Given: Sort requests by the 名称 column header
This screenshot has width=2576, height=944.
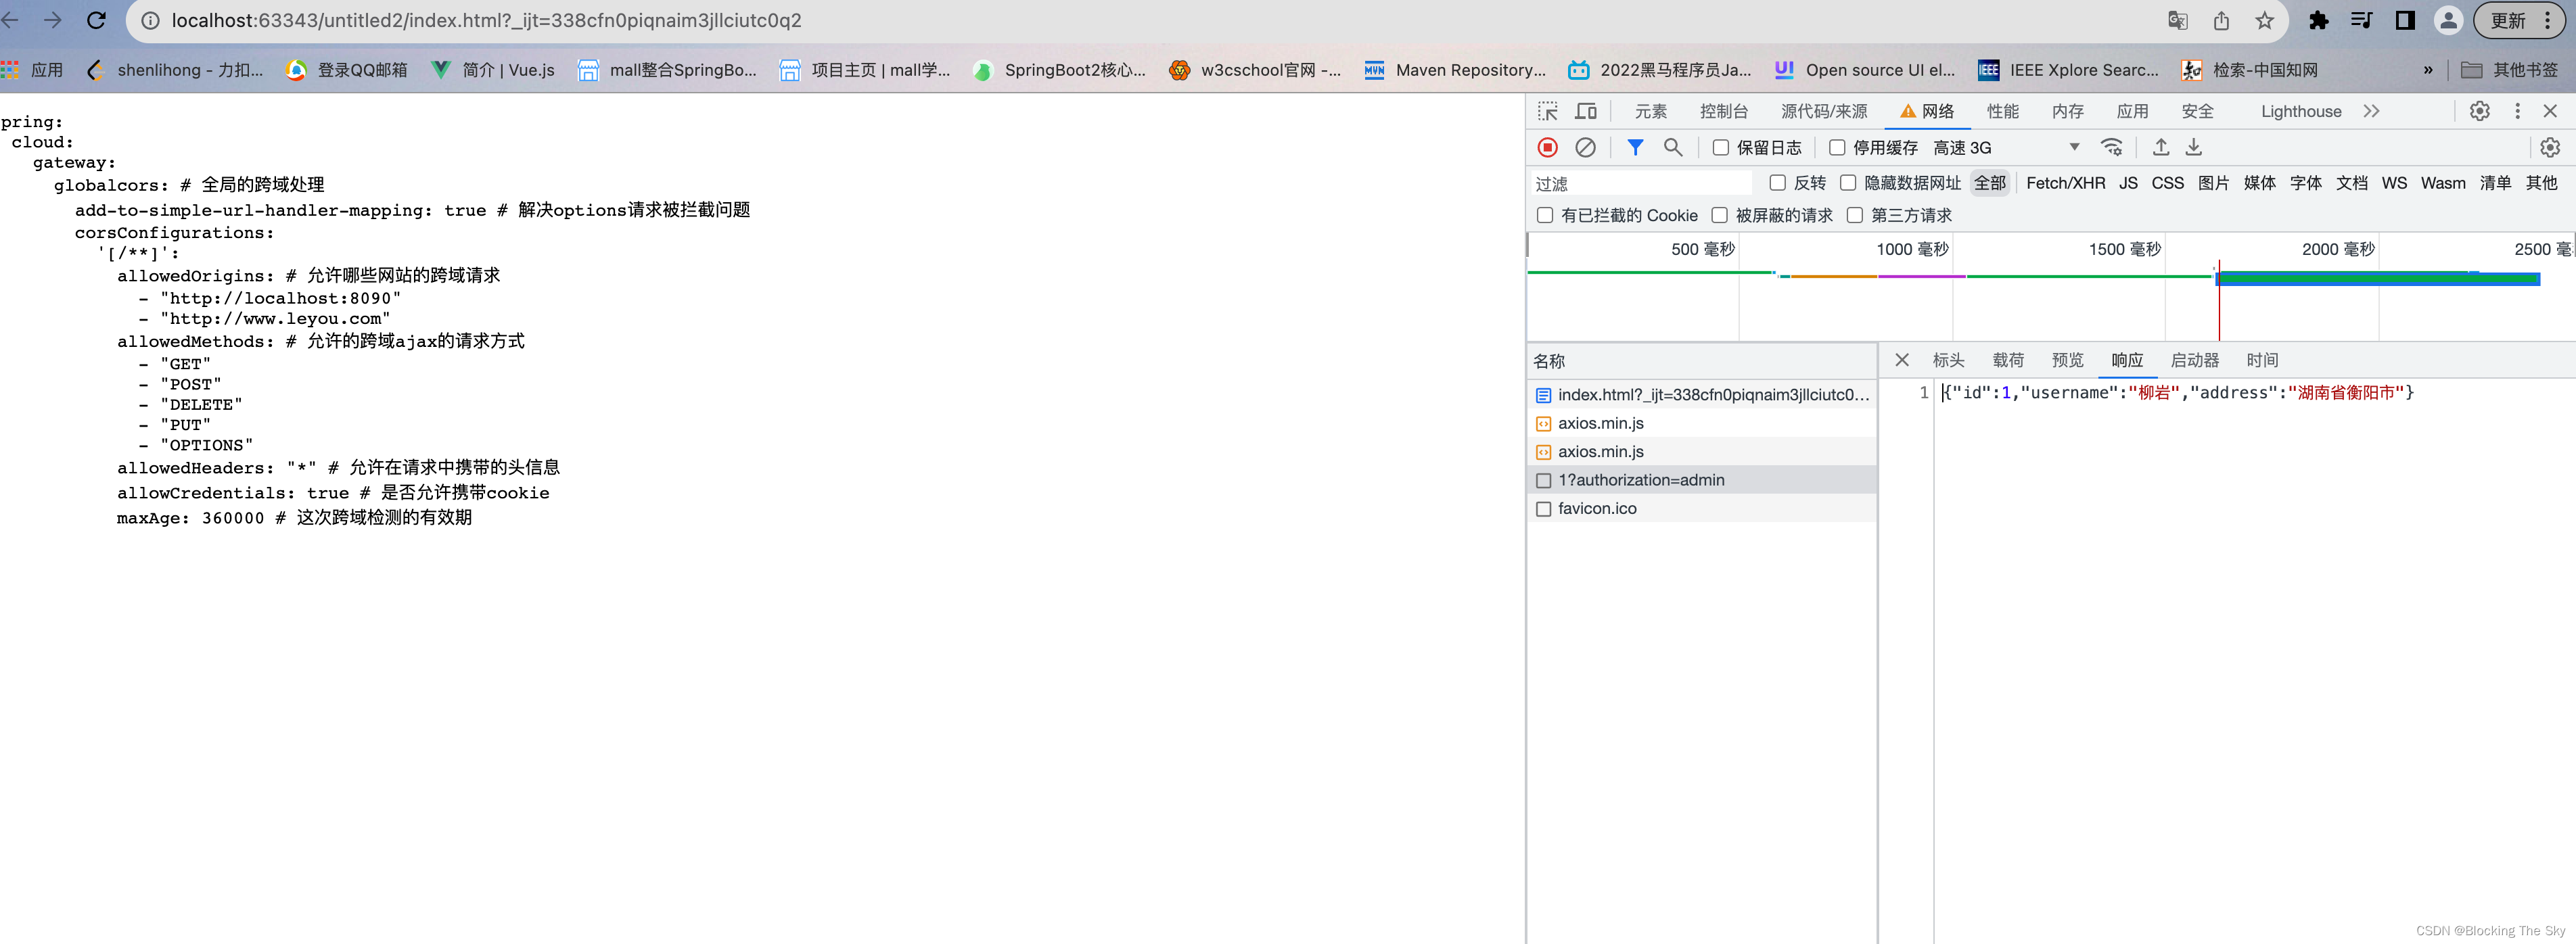Looking at the screenshot, I should pyautogui.click(x=1702, y=361).
